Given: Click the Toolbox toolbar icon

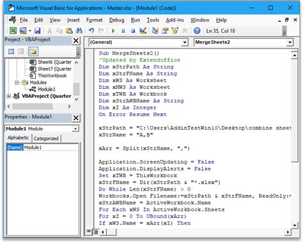Looking at the screenshot, I should coord(185,31).
